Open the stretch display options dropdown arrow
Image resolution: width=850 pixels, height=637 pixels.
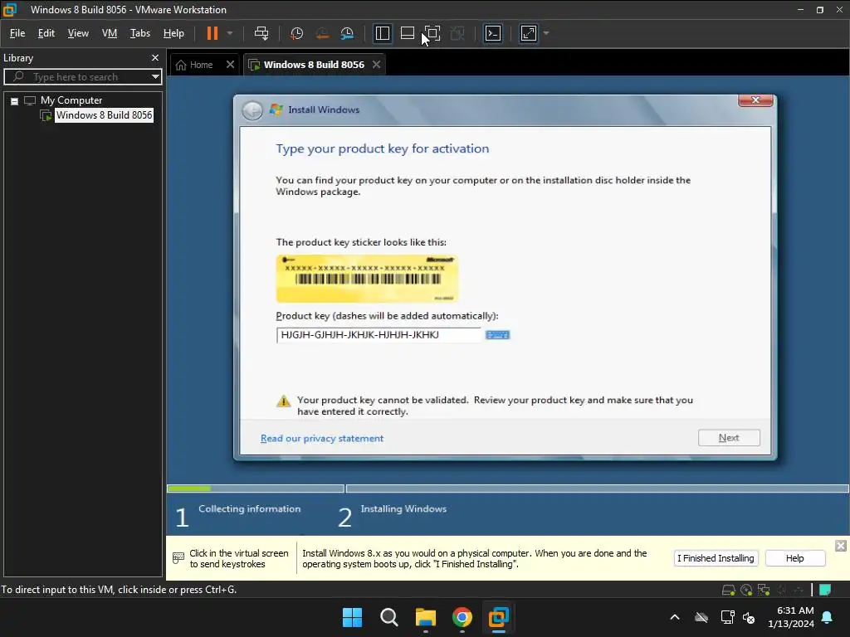pyautogui.click(x=546, y=33)
